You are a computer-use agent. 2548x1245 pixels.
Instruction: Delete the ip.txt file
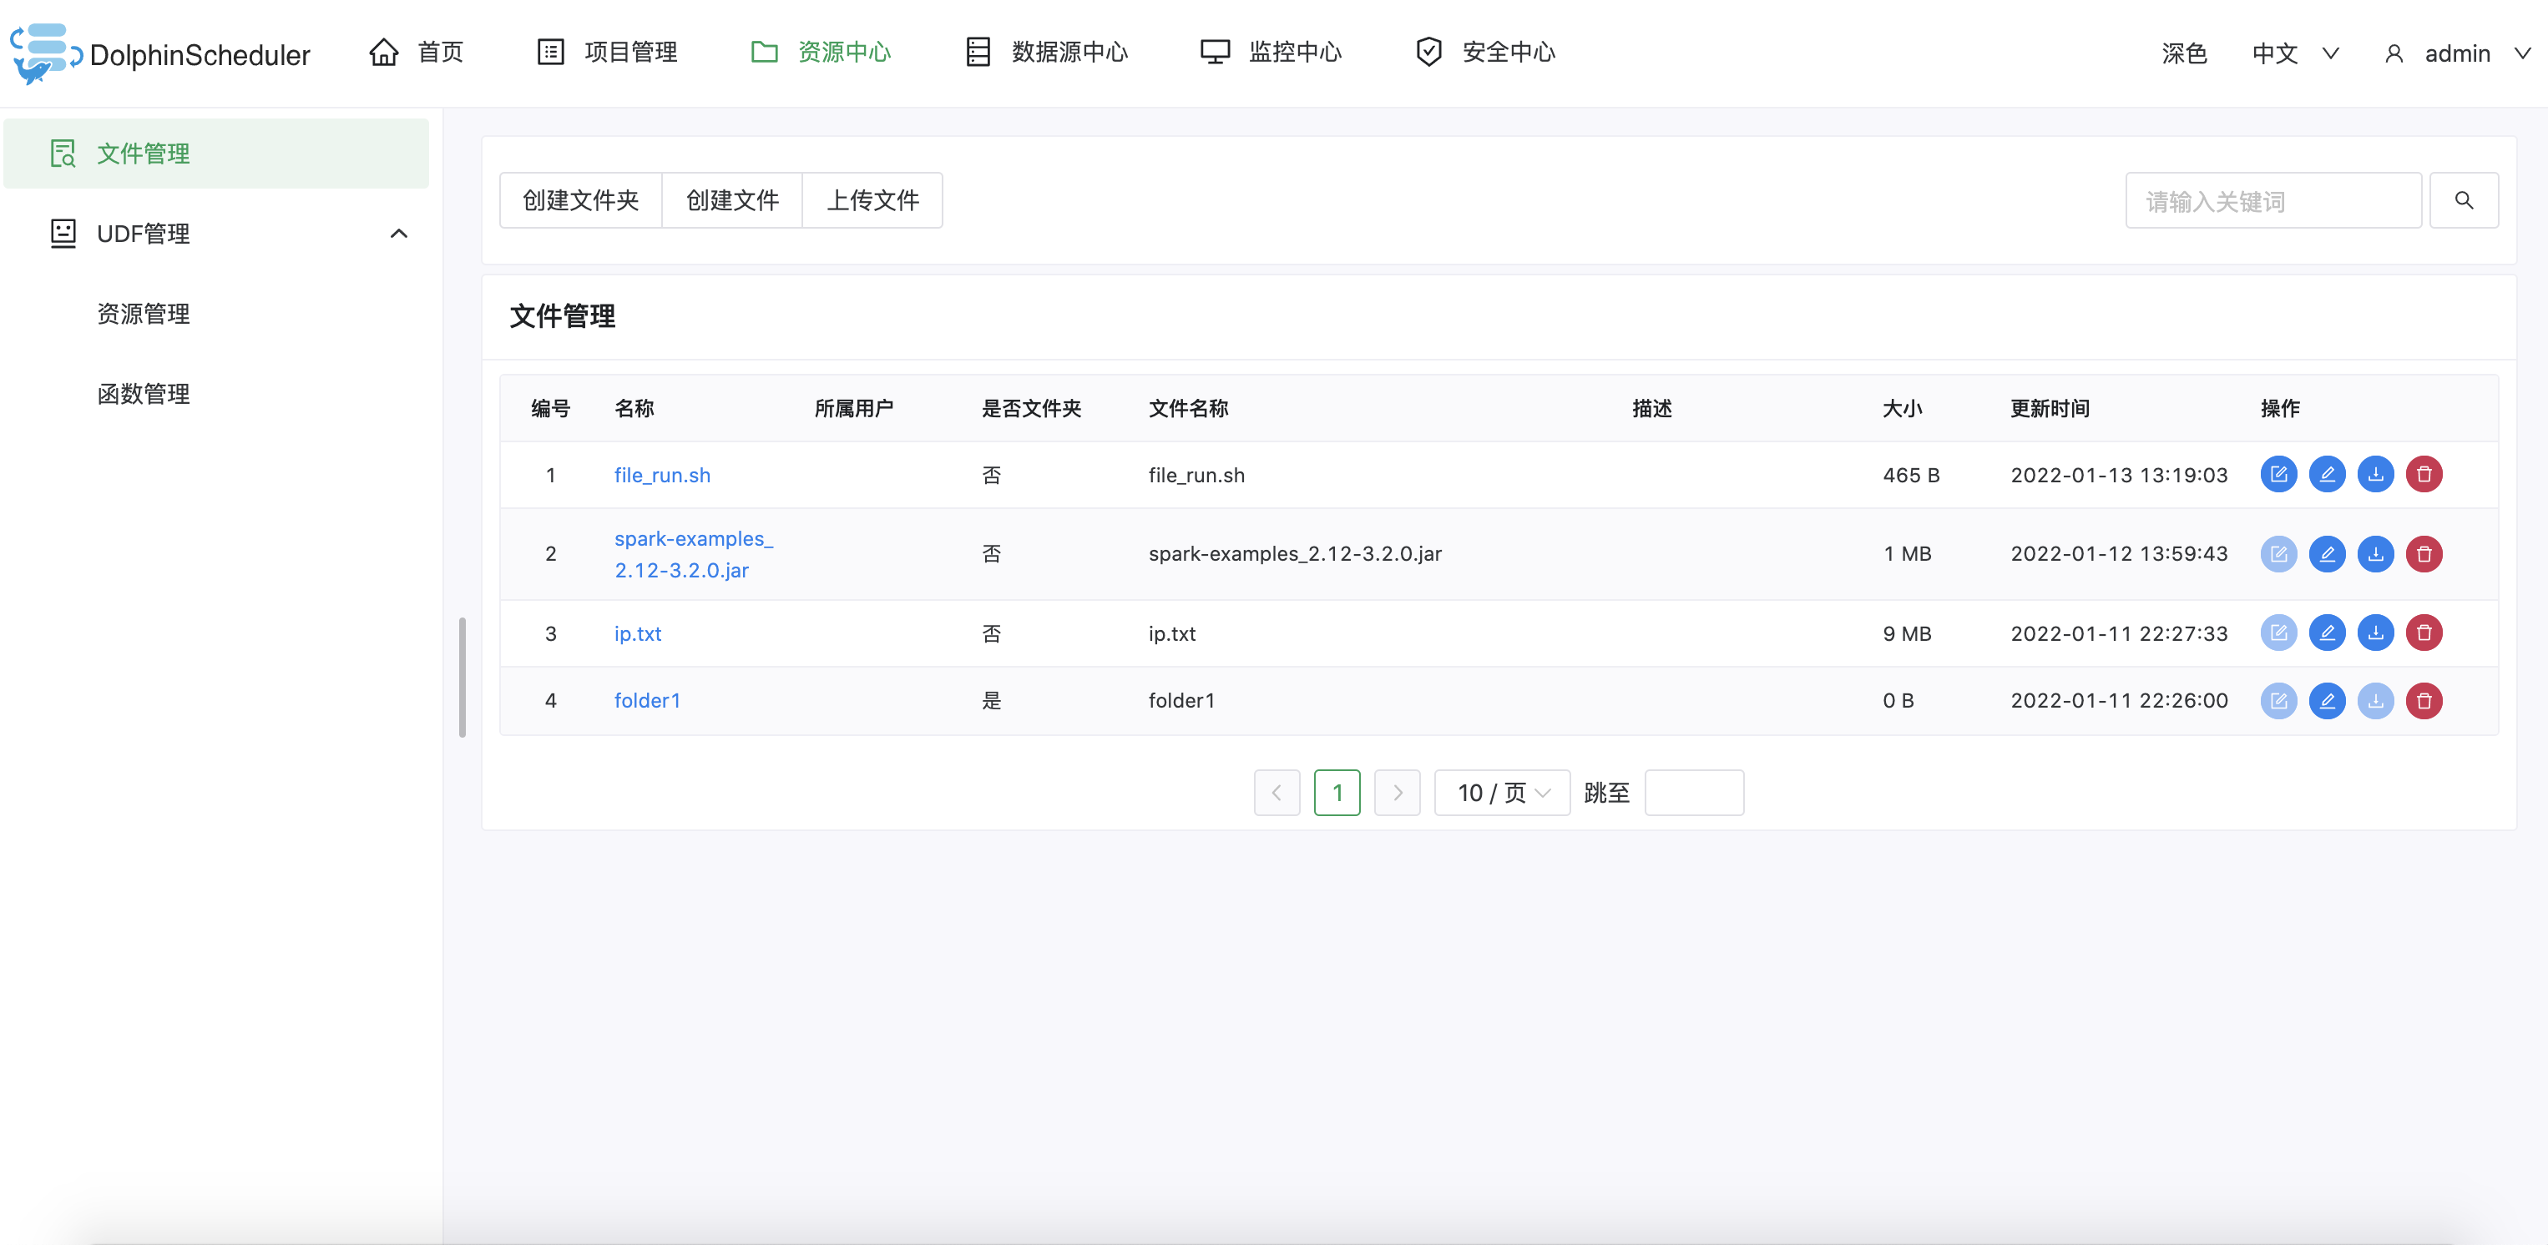tap(2424, 633)
